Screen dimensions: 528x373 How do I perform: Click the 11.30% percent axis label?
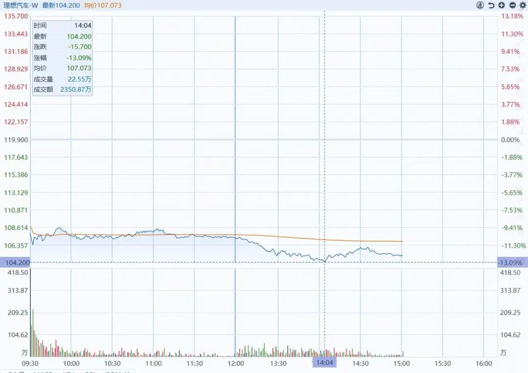pos(512,34)
